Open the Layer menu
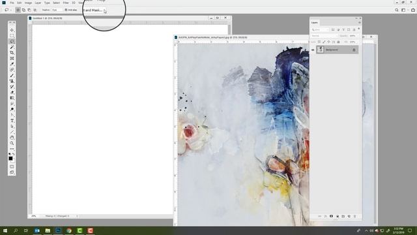 [x=38, y=3]
